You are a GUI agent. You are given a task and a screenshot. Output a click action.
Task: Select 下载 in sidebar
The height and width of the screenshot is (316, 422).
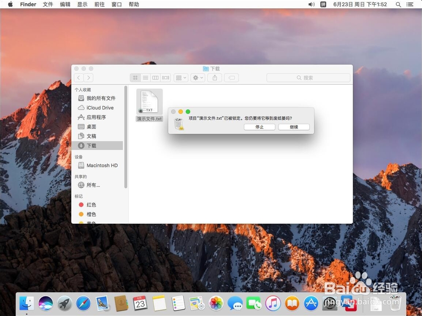pos(97,145)
